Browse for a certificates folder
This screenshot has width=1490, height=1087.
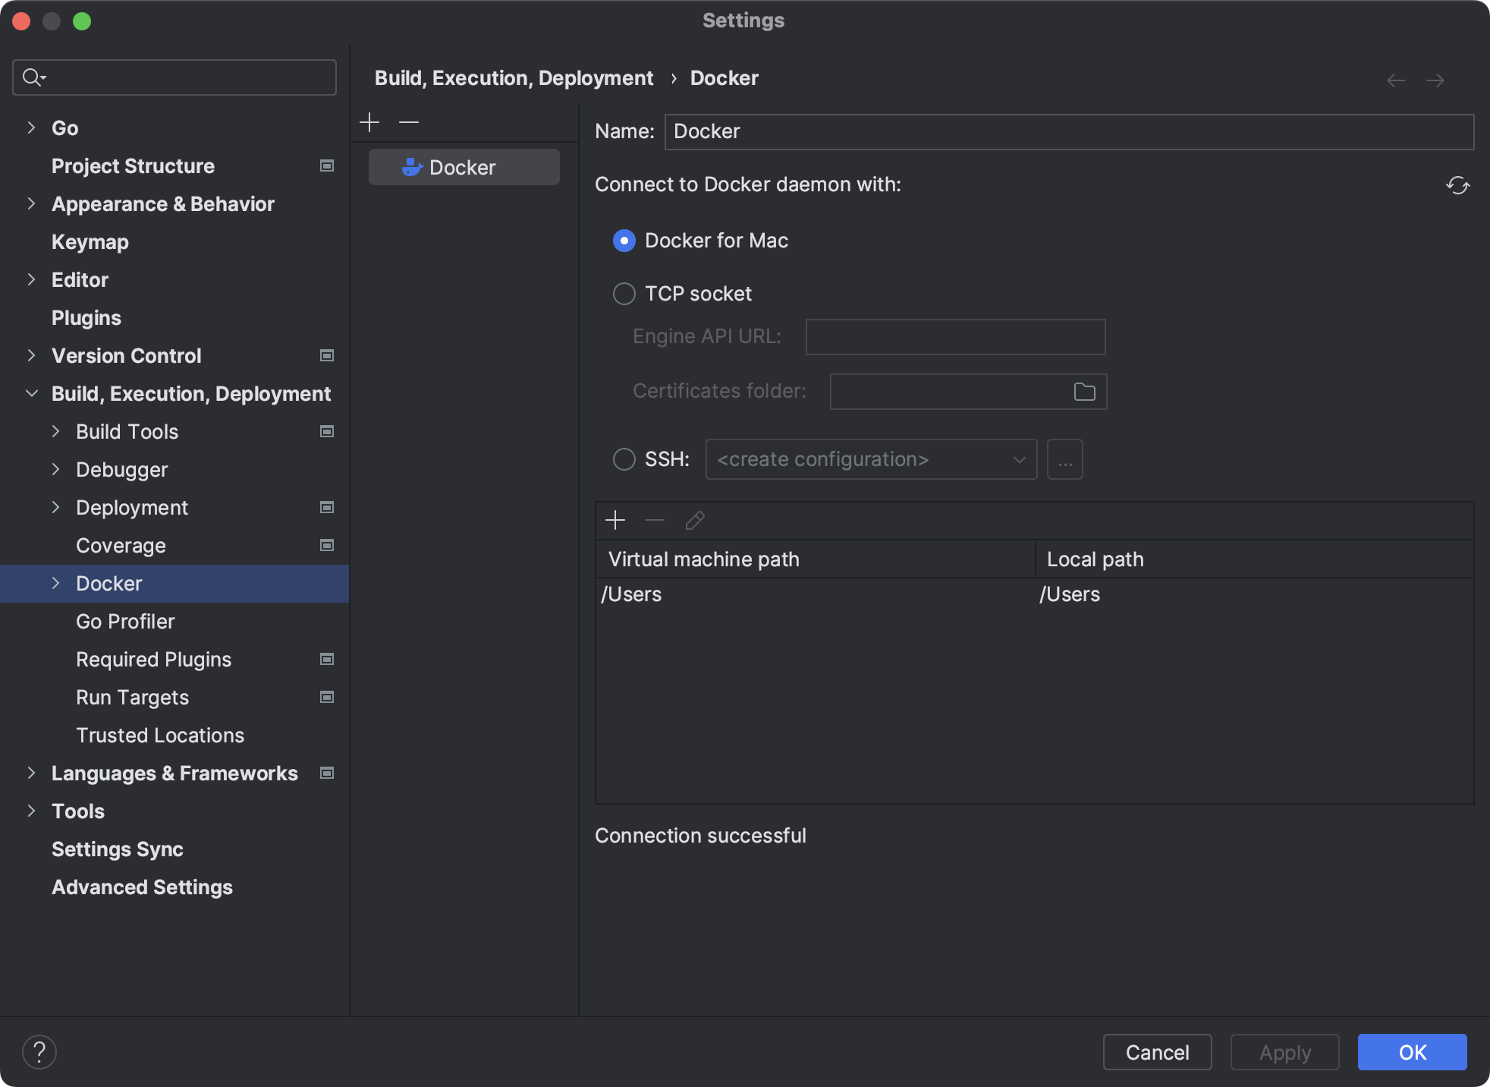pyautogui.click(x=1085, y=391)
